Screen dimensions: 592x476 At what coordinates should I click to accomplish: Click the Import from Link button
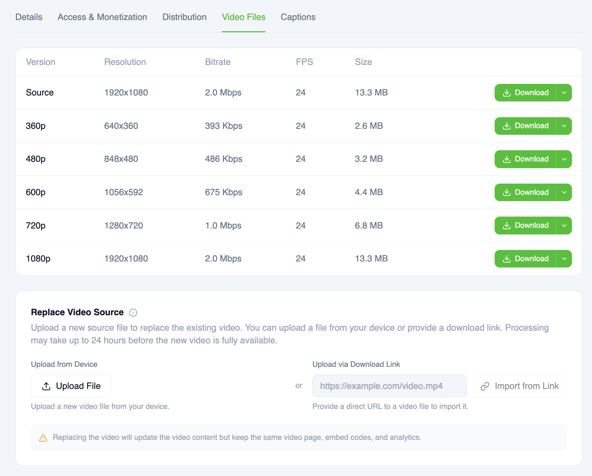[520, 386]
